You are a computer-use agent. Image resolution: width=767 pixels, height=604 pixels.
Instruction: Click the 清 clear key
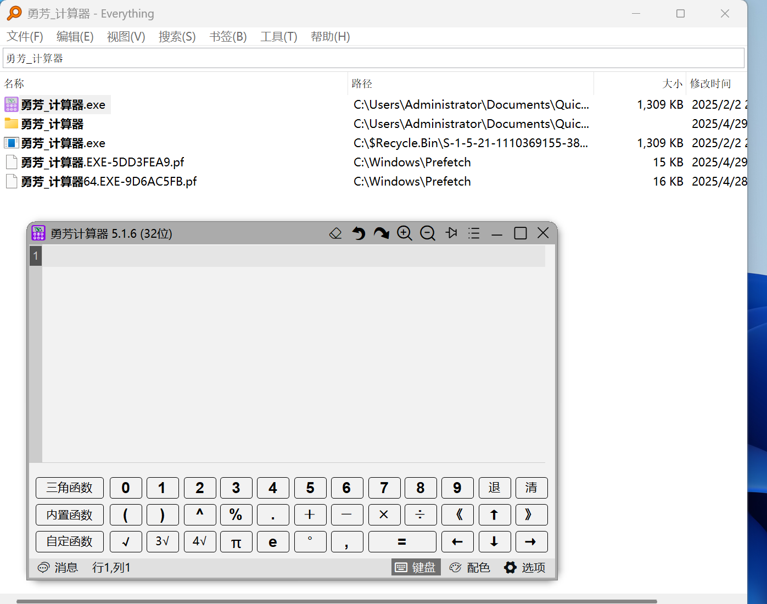[x=531, y=488]
